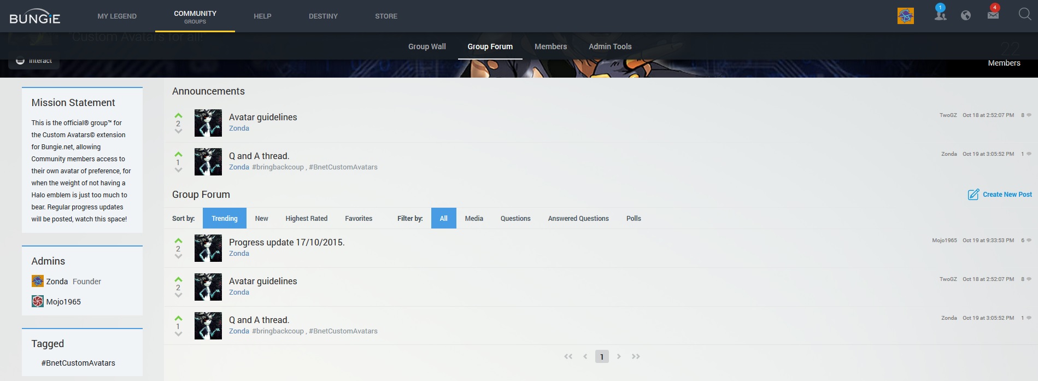
Task: Open Admin Tools tab
Action: [610, 46]
